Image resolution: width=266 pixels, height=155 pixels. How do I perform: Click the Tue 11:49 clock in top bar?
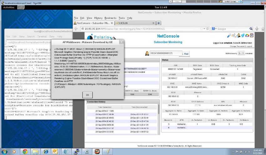[x=161, y=7]
